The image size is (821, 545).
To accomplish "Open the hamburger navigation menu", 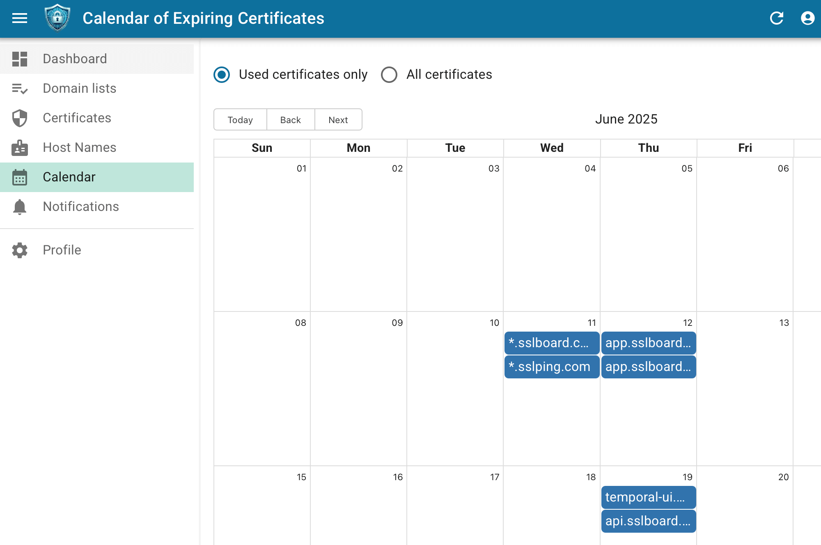I will [x=19, y=18].
